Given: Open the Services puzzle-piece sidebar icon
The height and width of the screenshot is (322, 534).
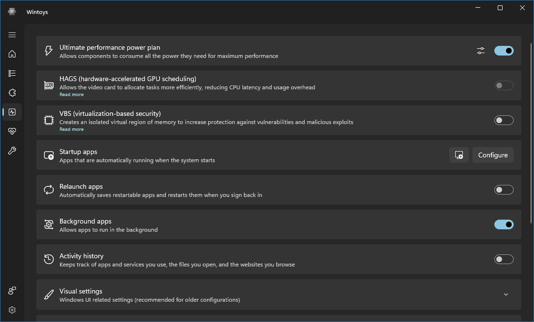Looking at the screenshot, I should (x=12, y=93).
